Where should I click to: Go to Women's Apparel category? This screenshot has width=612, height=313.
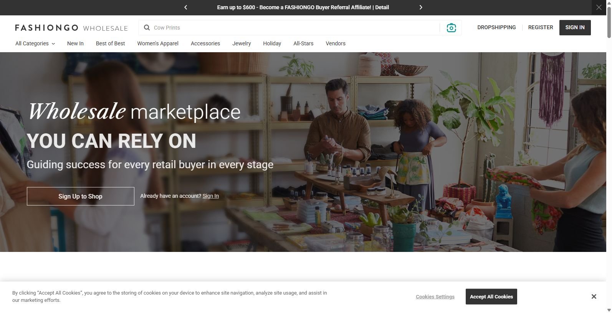[158, 43]
